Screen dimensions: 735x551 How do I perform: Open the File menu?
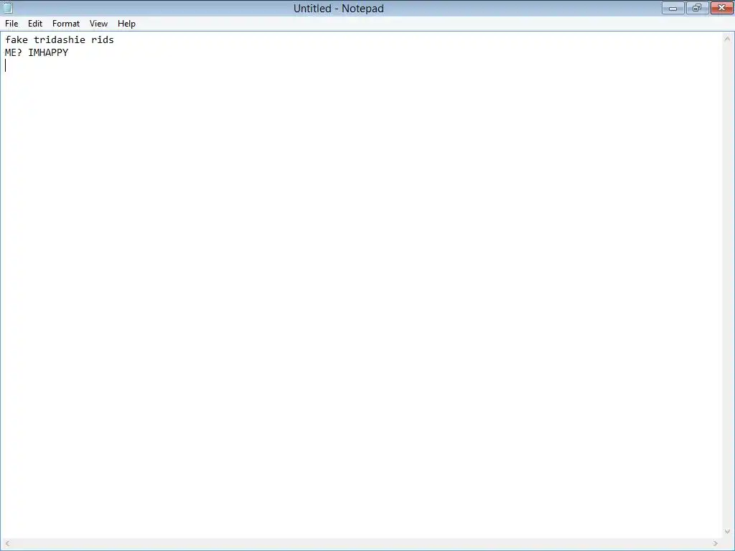pyautogui.click(x=11, y=24)
